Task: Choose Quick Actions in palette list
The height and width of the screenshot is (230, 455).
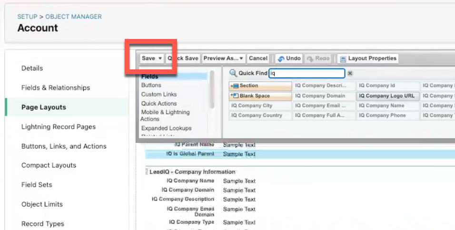Action: (159, 104)
